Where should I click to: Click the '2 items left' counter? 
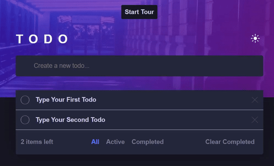37,142
